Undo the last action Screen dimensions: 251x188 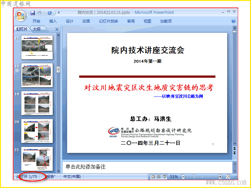click(x=40, y=13)
